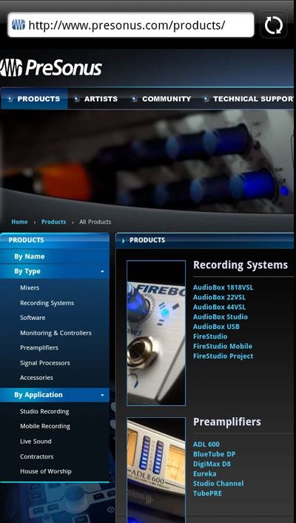The height and width of the screenshot is (523, 296).
Task: Collapse the By Type section arrow
Action: (102, 272)
